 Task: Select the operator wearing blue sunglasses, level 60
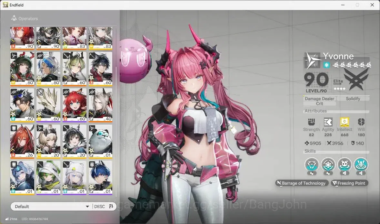22,105
